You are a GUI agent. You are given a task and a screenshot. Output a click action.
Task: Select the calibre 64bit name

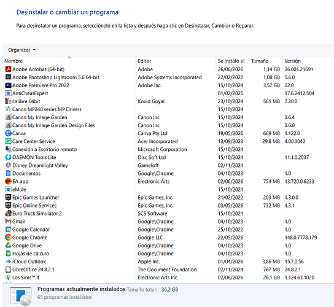tap(26, 101)
